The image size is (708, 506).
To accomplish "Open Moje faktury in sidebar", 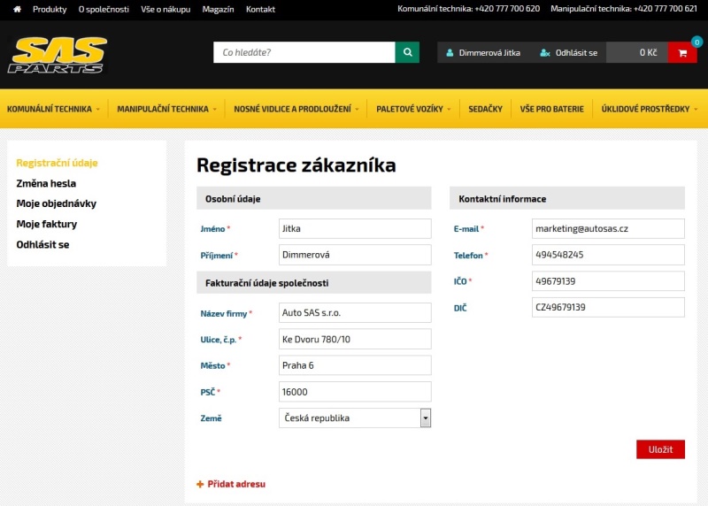I will (47, 224).
